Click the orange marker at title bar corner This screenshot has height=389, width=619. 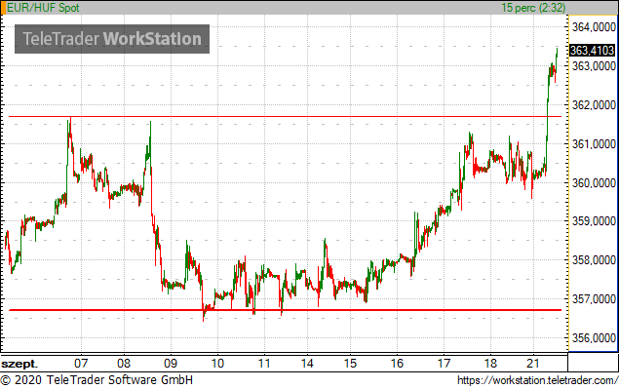tap(3, 8)
